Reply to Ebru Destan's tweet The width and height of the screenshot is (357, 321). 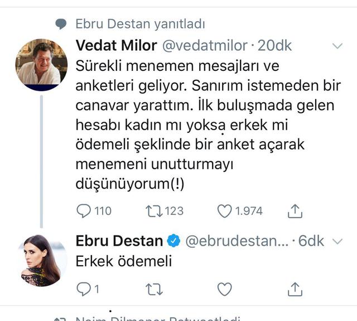coord(83,289)
